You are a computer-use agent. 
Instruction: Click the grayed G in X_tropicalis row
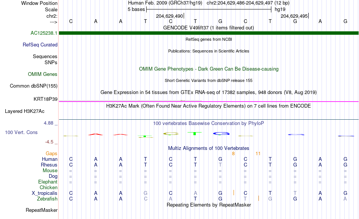coord(145,193)
